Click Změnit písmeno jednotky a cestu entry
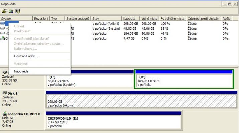 point(38,44)
